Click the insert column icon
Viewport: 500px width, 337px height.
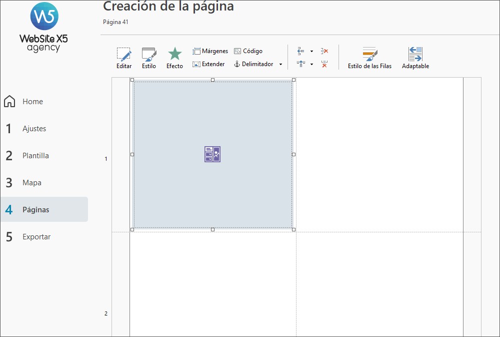tap(301, 64)
